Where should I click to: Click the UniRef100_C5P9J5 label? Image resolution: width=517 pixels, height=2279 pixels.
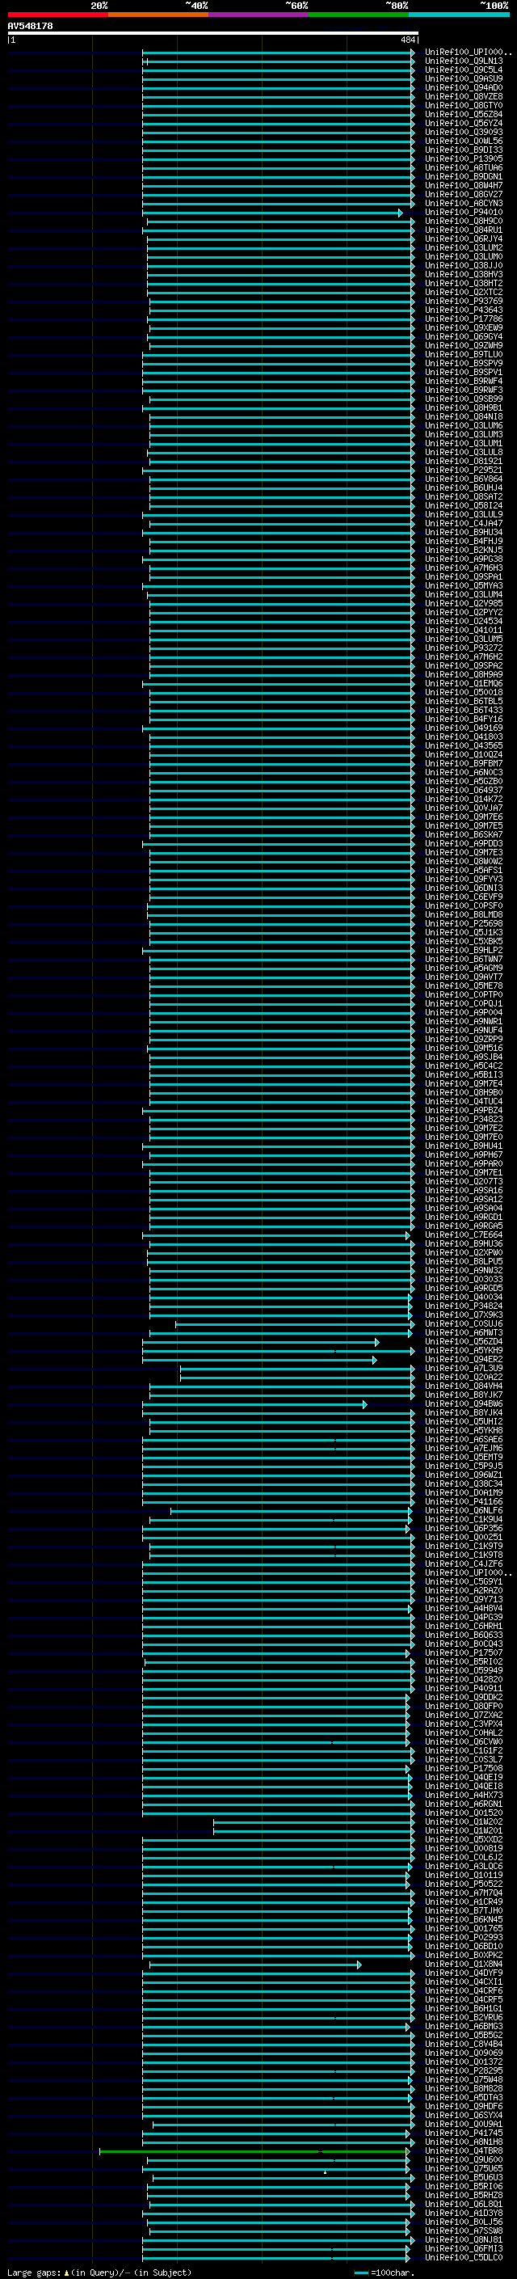pyautogui.click(x=463, y=1466)
